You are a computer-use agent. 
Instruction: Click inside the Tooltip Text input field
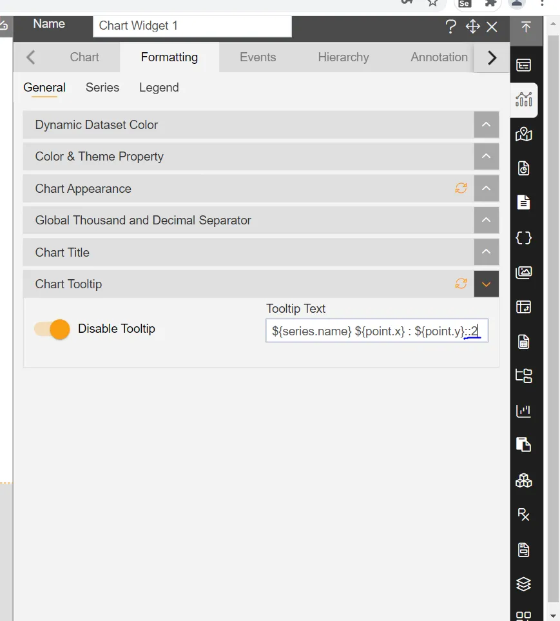click(377, 331)
